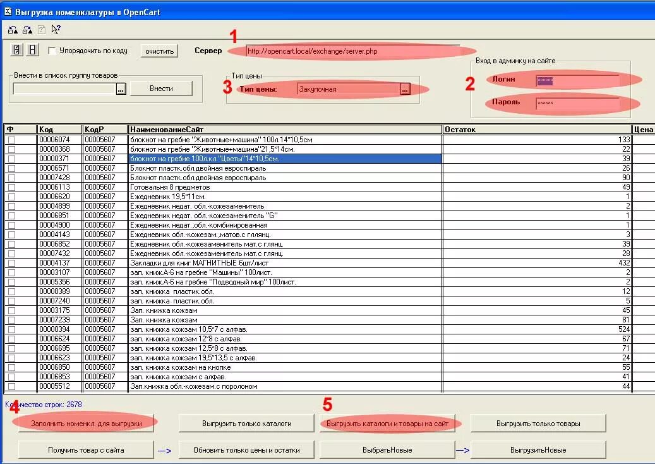Screen dimensions: 655x464
Task: Select highlighted row 'блокнот на гребне 100л.кл."Цветы"'
Action: coord(285,159)
